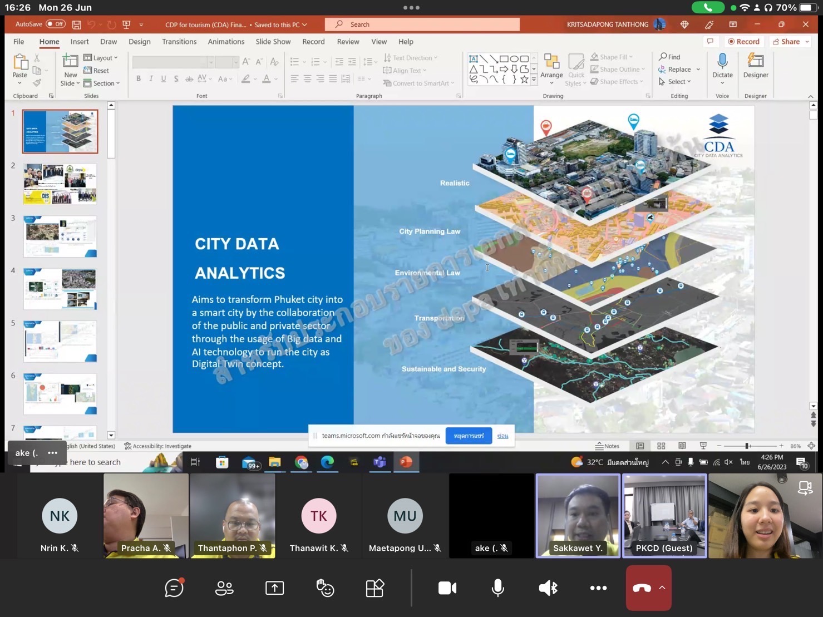This screenshot has width=823, height=617.
Task: Open the apps grid icon in call bar
Action: [374, 588]
